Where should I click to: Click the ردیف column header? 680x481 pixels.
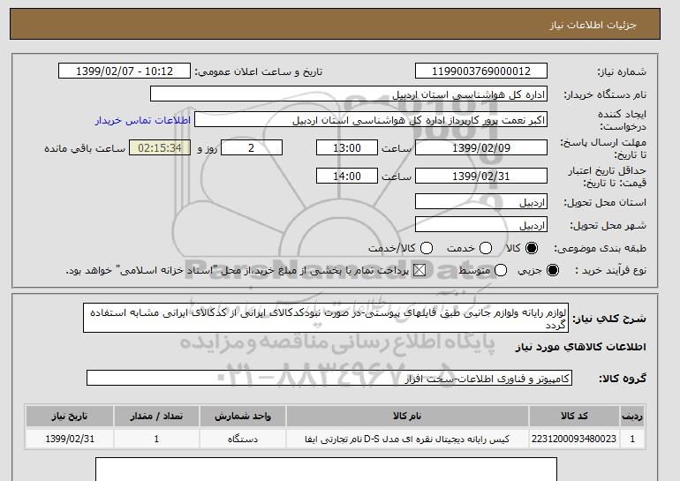(x=632, y=416)
